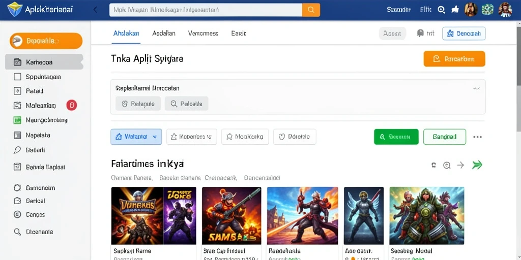
Task: Open the Sapkarjl Rame game thumbnail
Action: (x=154, y=216)
